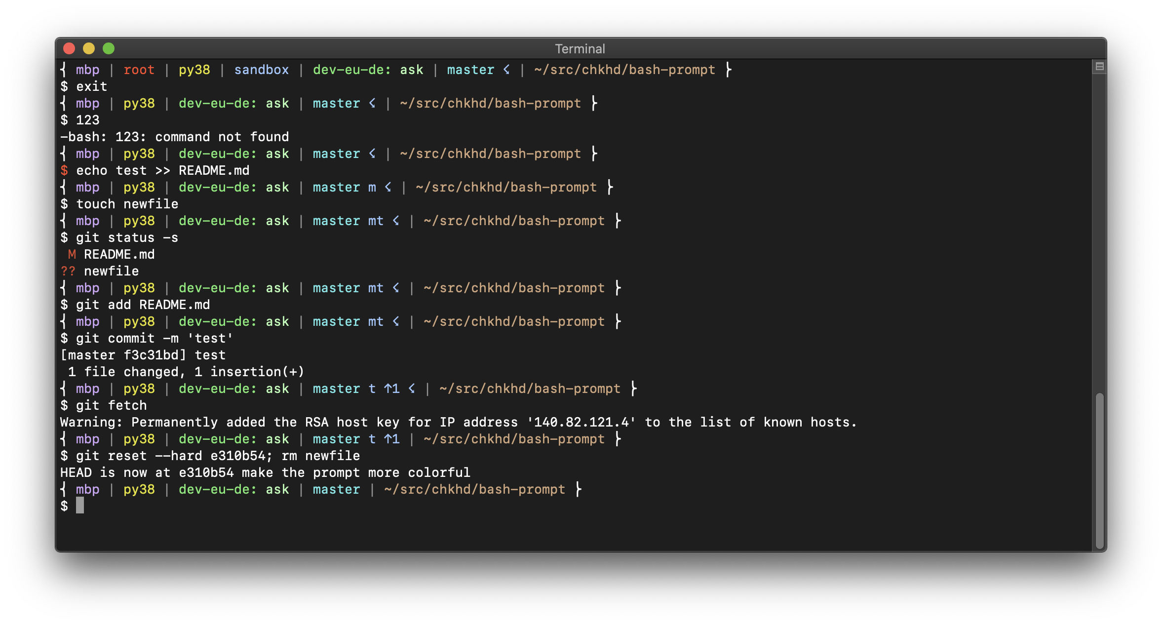This screenshot has width=1162, height=625.
Task: Click the red ?? marker beside newfile
Action: 68,272
